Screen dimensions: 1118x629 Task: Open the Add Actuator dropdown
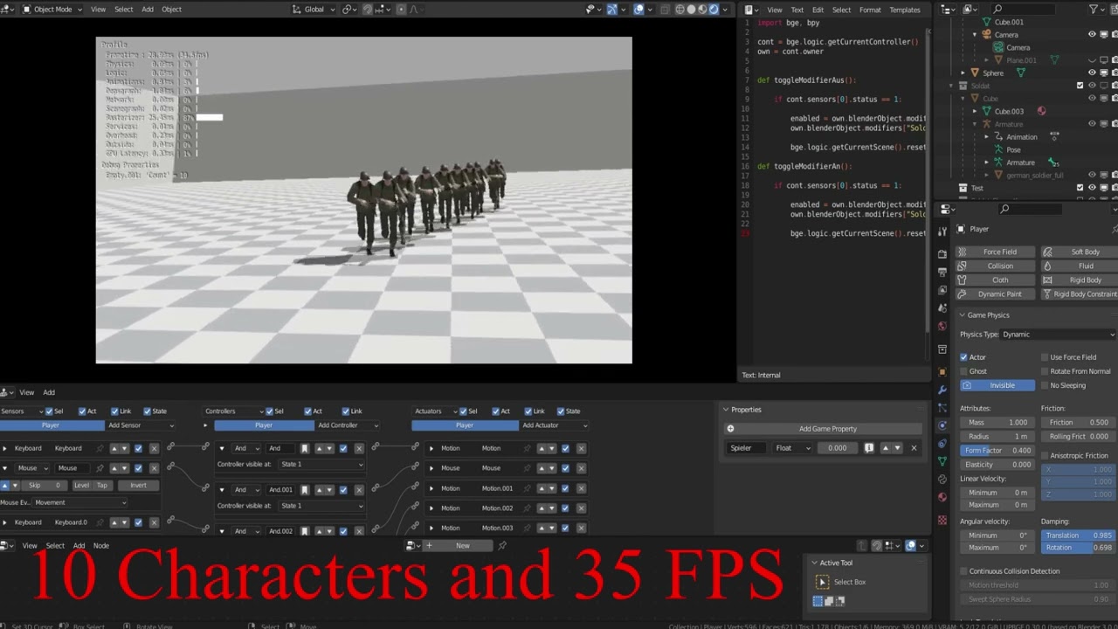[554, 425]
